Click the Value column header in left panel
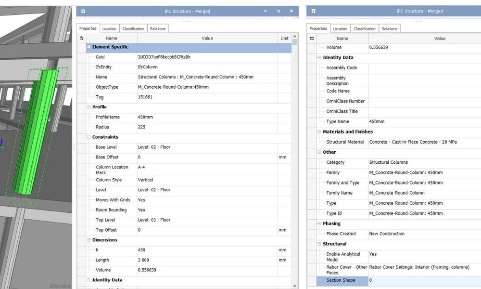The width and height of the screenshot is (481, 289). coord(207,38)
